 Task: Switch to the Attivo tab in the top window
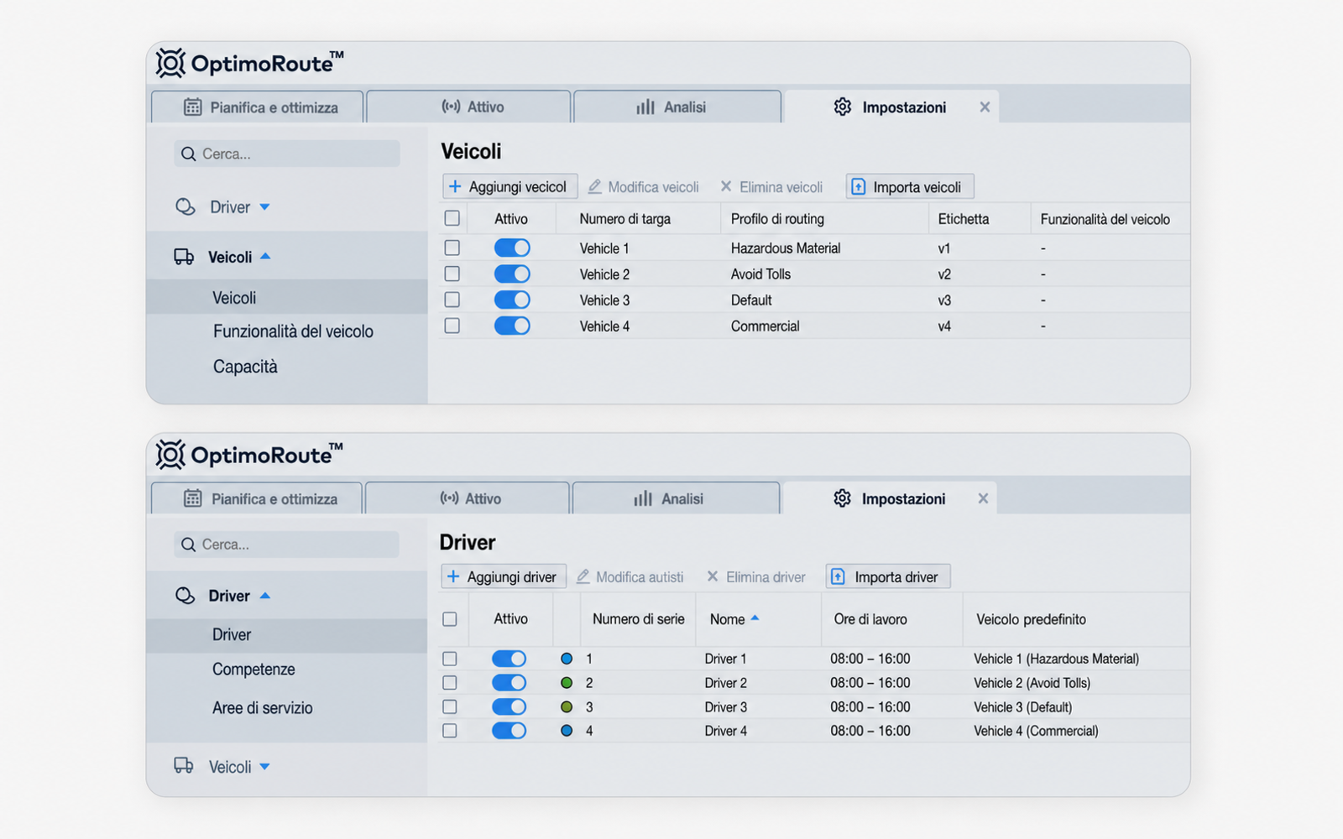pos(468,107)
